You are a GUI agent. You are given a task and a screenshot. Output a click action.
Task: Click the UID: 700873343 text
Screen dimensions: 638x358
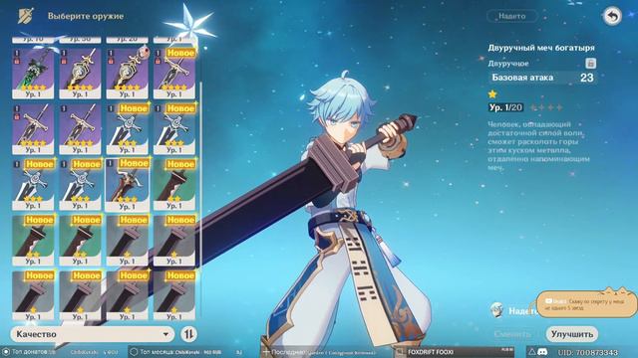click(x=587, y=352)
